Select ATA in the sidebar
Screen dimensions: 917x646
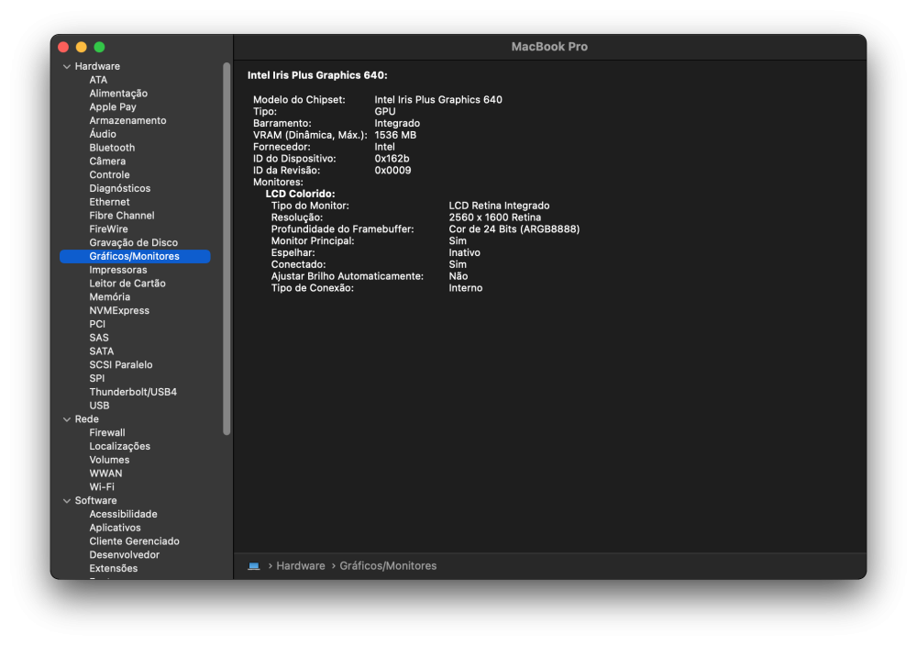click(98, 80)
